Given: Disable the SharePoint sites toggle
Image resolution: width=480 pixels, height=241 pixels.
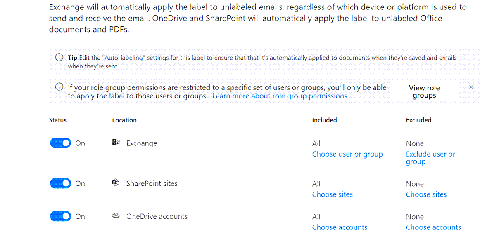Looking at the screenshot, I should [x=61, y=183].
